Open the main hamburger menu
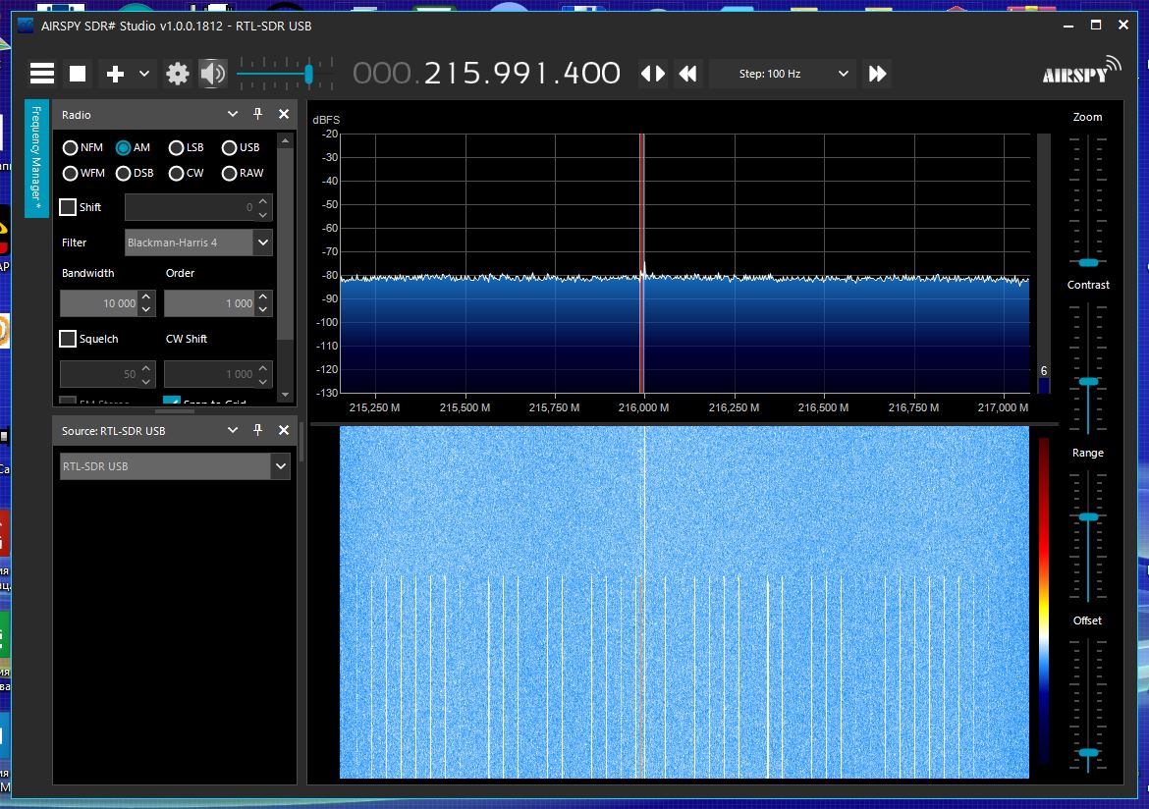 [42, 74]
